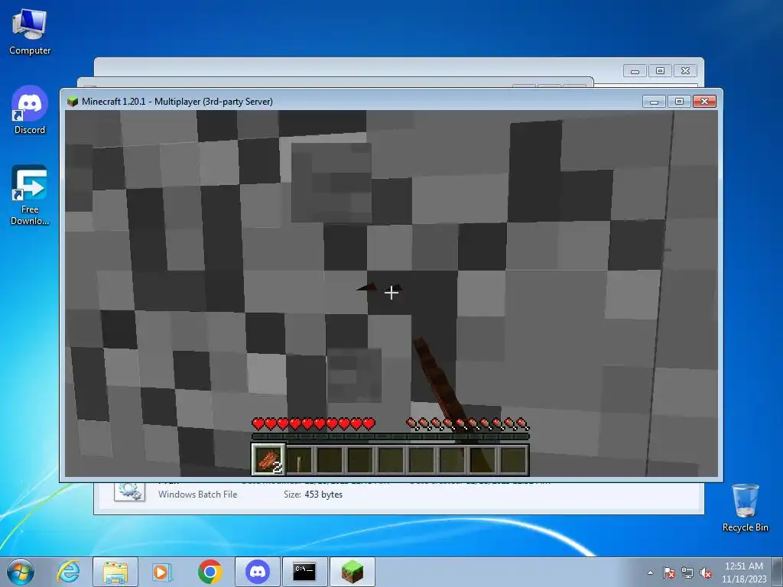Viewport: 783px width, 587px height.
Task: Minimize the back Explorer window
Action: click(x=635, y=71)
